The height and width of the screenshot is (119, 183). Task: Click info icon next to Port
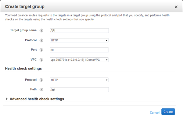[41, 50]
